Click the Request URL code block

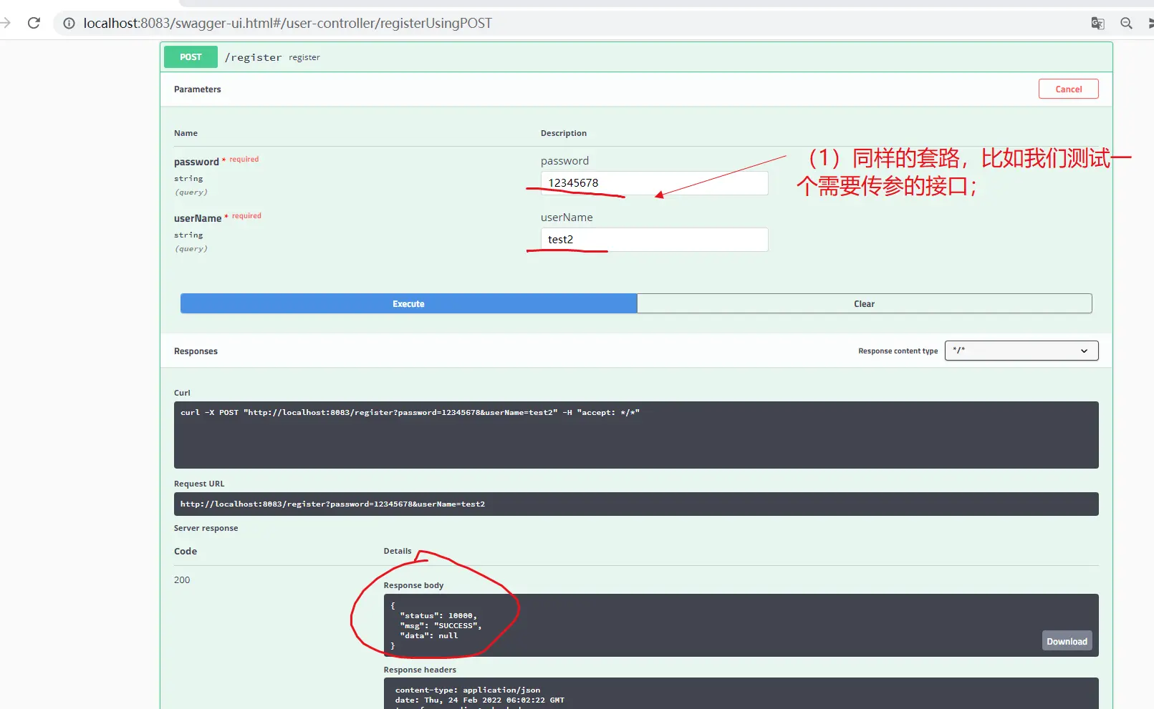point(635,504)
